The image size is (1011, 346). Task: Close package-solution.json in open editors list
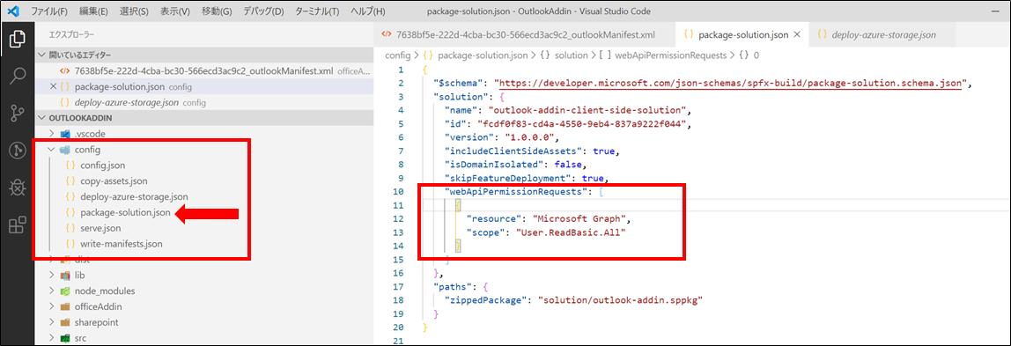pos(53,86)
